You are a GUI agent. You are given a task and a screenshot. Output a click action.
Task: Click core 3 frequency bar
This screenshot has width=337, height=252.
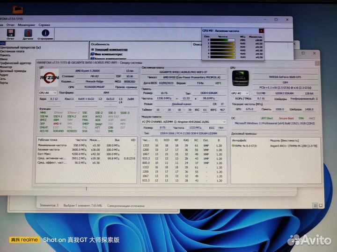(222, 50)
